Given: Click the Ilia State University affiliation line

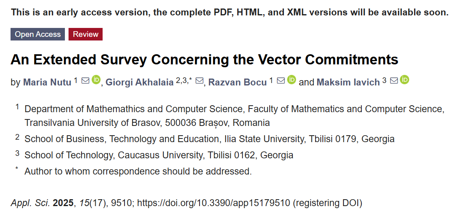Looking at the screenshot, I should click(210, 139).
